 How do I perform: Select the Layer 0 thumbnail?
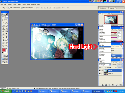(106, 74)
